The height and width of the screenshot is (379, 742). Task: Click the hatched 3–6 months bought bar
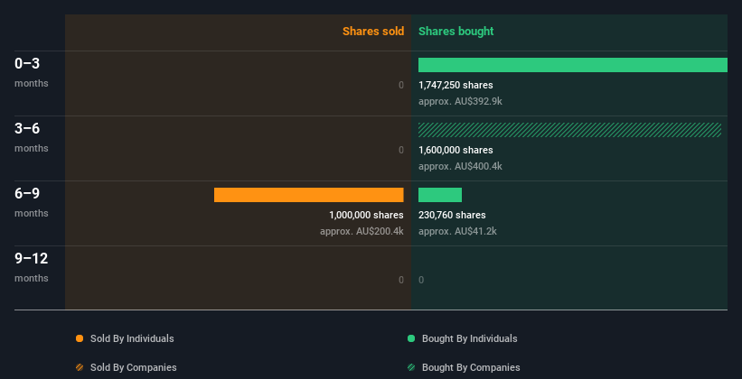[x=569, y=130]
